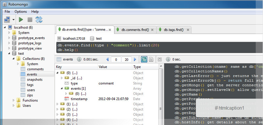Close the db.events.find tab

click(110, 30)
